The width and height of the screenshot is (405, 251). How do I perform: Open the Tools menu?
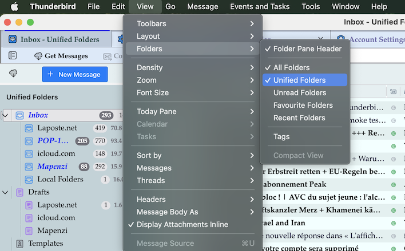pos(311,6)
